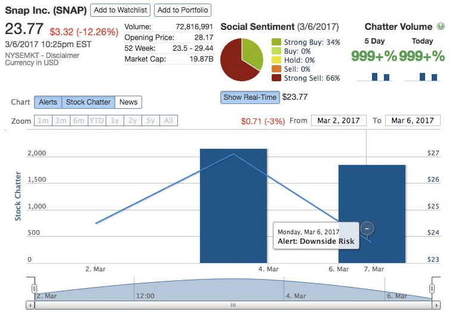Screen dimensions: 449x312
Task: Toggle the Stock Chatter overlay
Action: tap(88, 102)
